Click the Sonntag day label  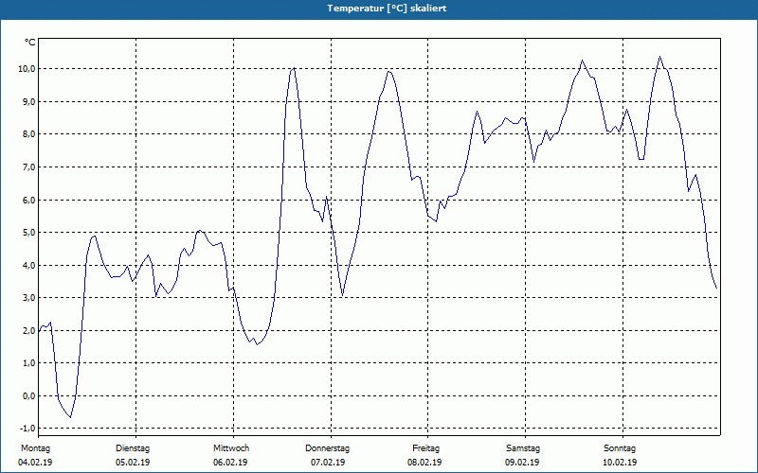coord(620,448)
